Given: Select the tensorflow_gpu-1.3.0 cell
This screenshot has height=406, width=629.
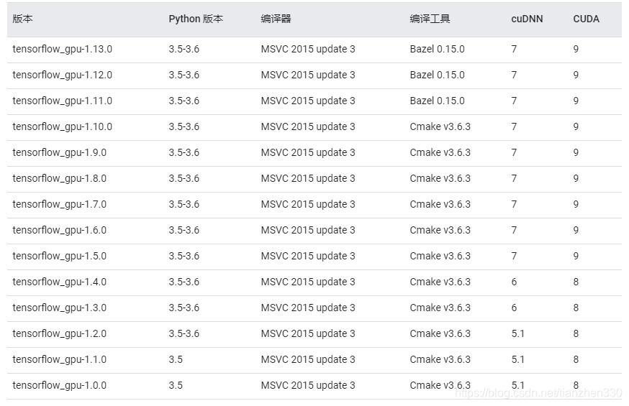Looking at the screenshot, I should 59,308.
